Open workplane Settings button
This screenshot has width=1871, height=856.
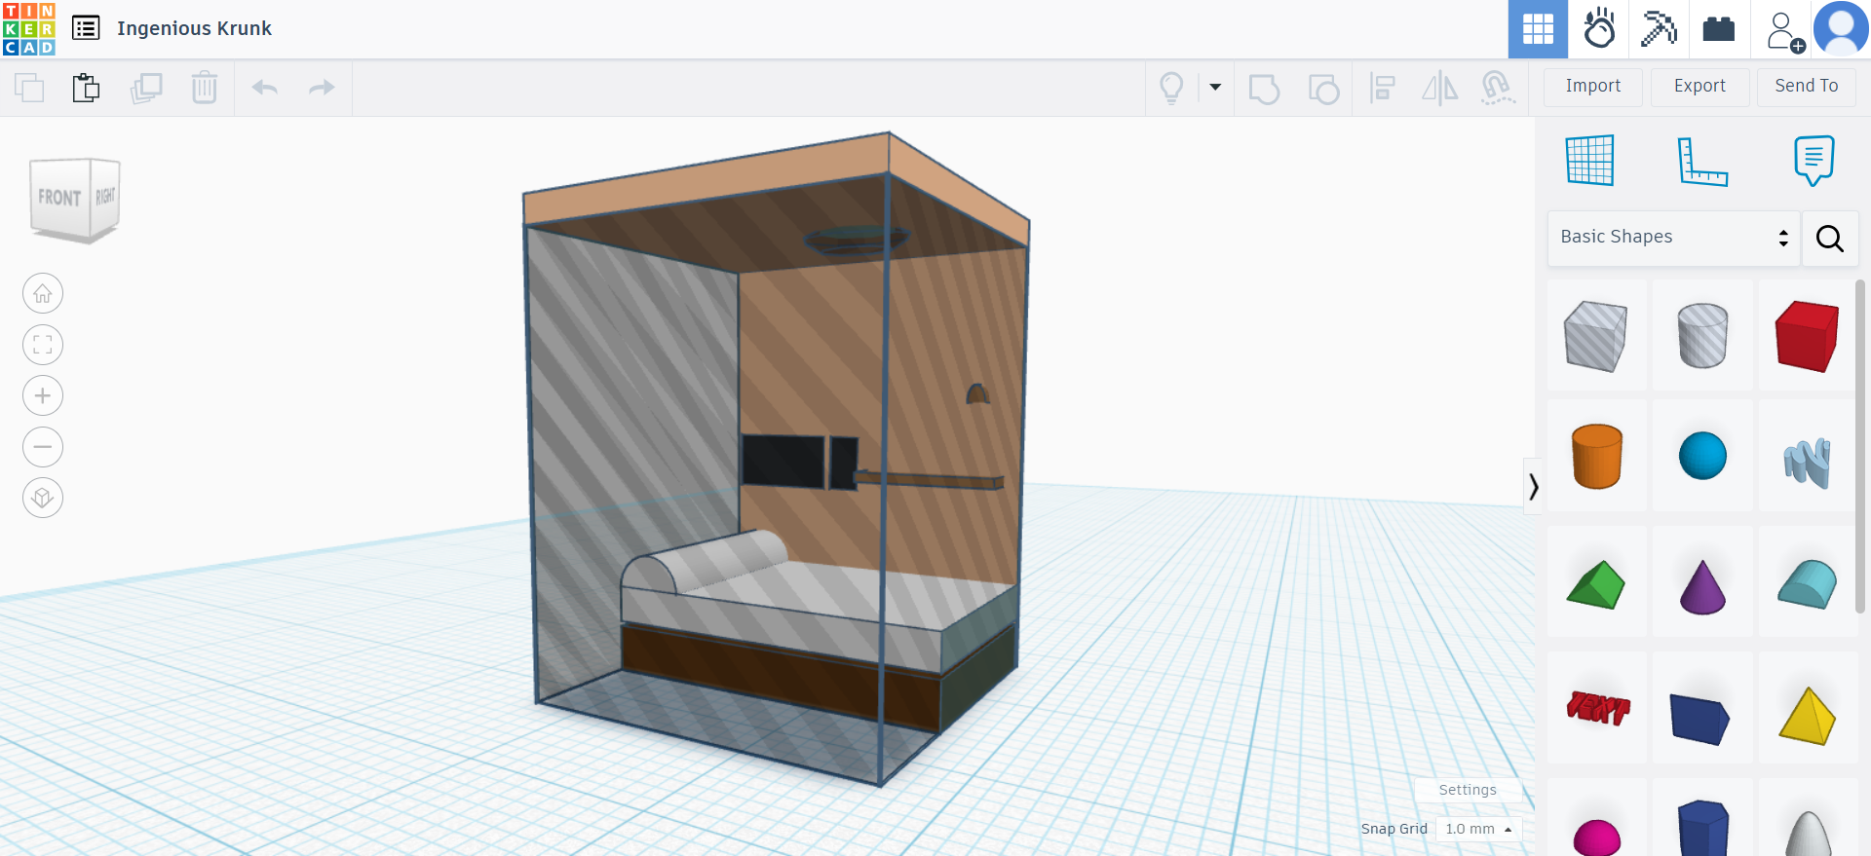[x=1468, y=790]
